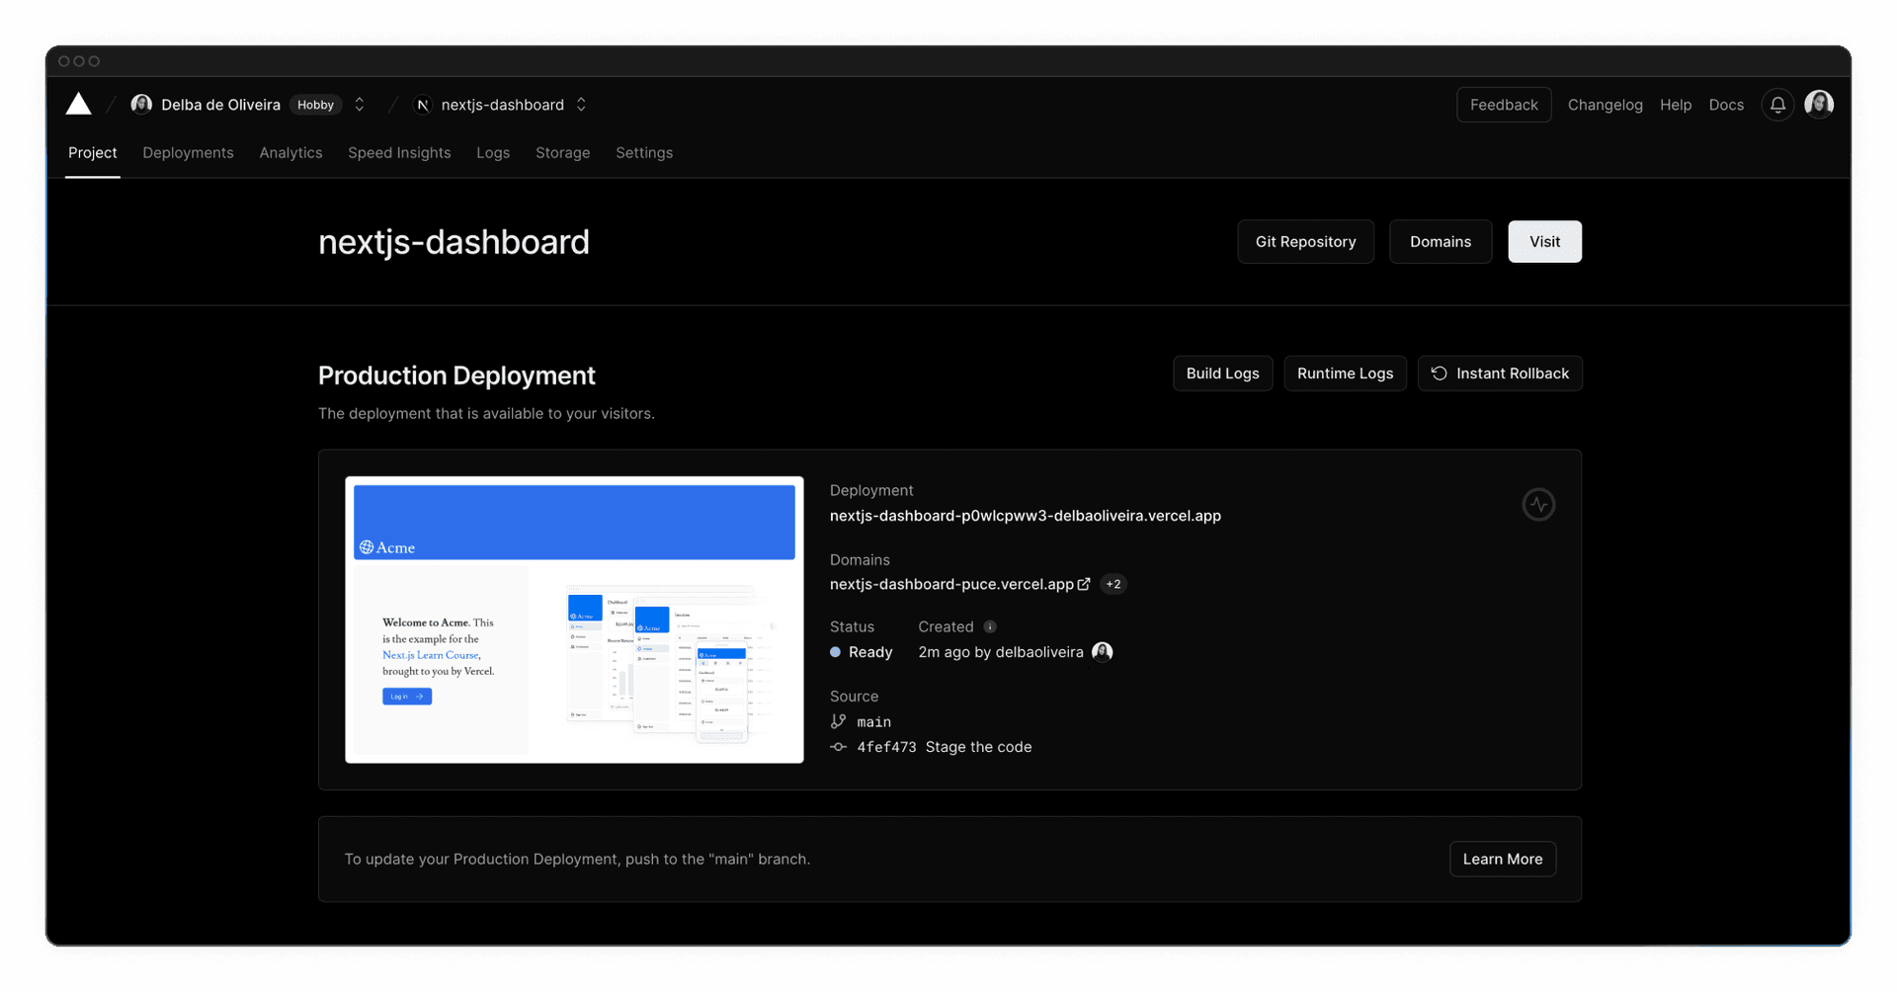This screenshot has height=992, width=1897.
Task: Expand the Delba de Oliveira team switcher
Action: [359, 104]
